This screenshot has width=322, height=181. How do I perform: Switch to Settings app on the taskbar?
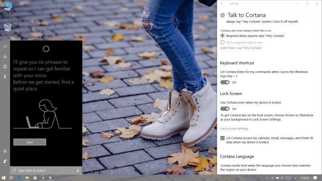click(x=50, y=178)
